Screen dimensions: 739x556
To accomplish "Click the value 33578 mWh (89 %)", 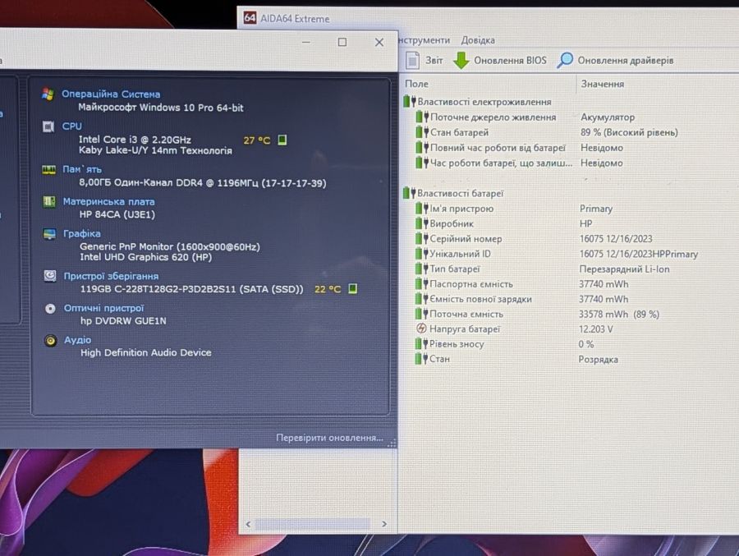I will 619,314.
